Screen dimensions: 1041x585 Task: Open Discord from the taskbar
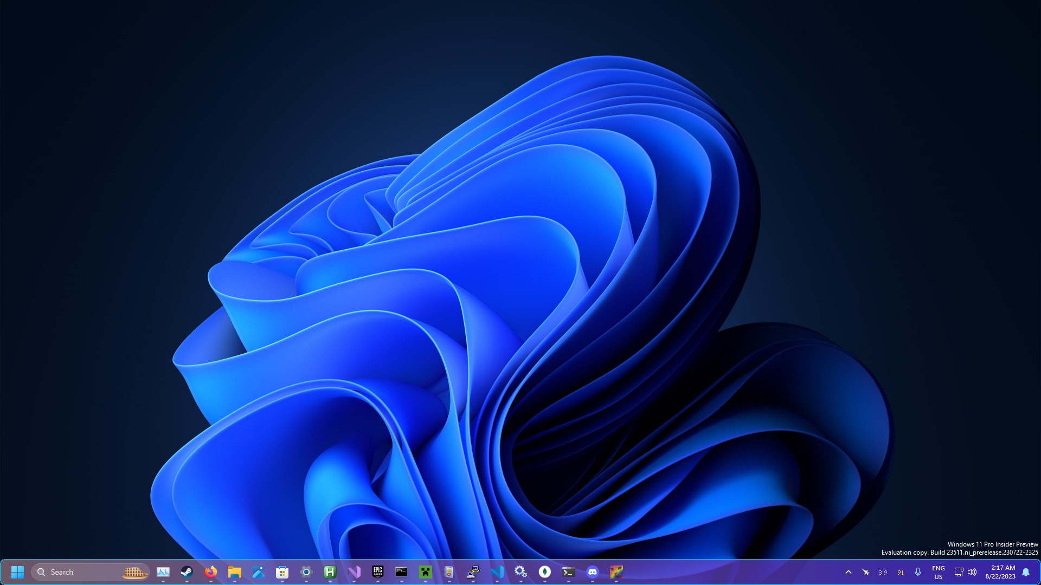[x=592, y=572]
